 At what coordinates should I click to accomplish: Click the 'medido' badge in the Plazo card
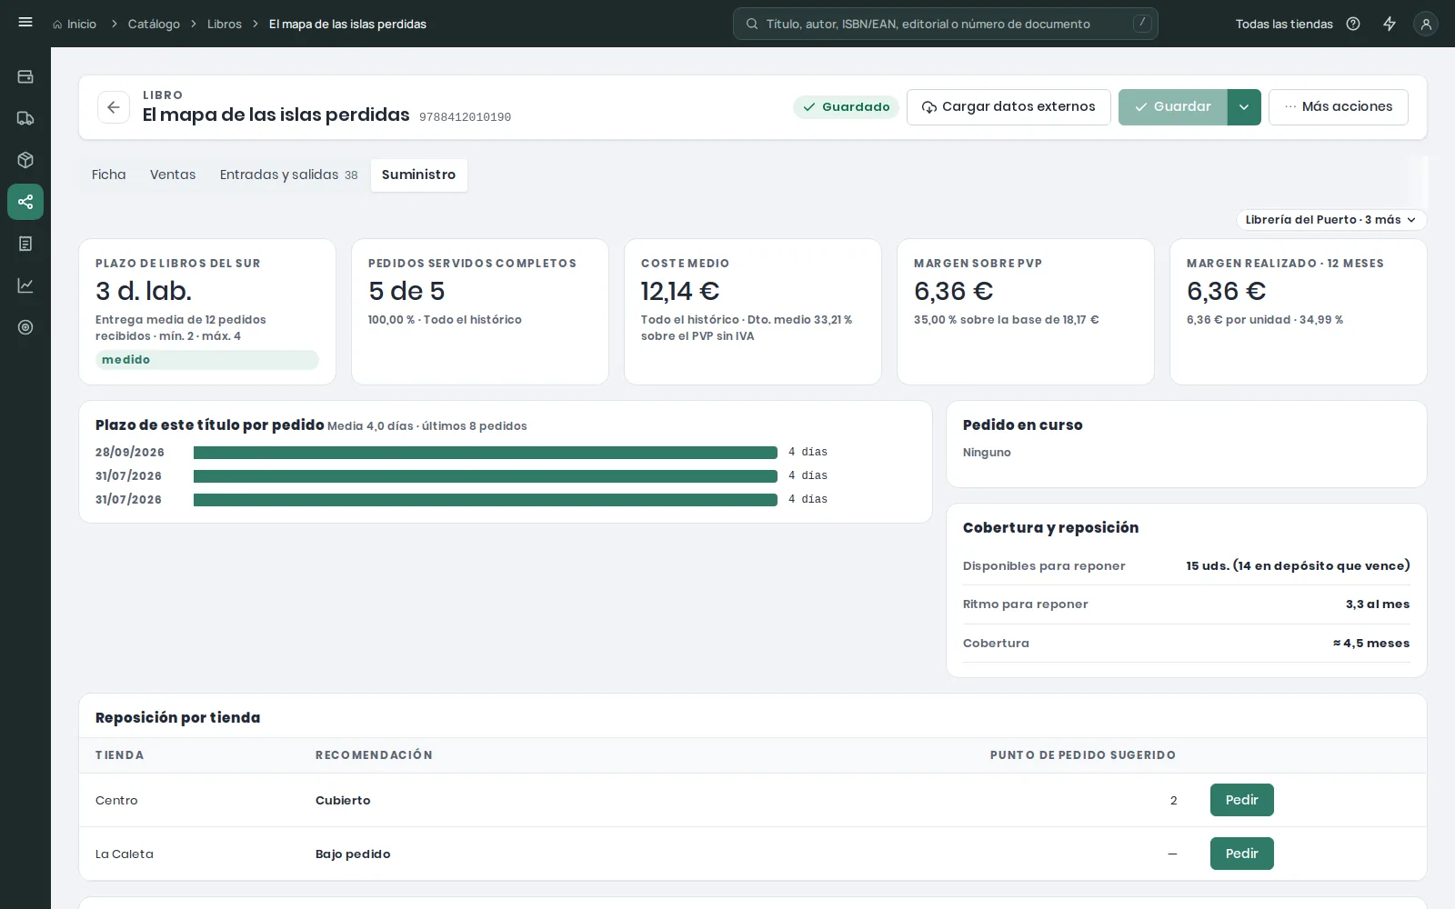(207, 360)
